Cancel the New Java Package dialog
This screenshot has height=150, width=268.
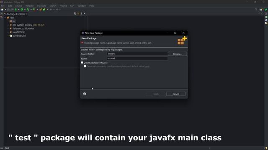click(x=176, y=94)
